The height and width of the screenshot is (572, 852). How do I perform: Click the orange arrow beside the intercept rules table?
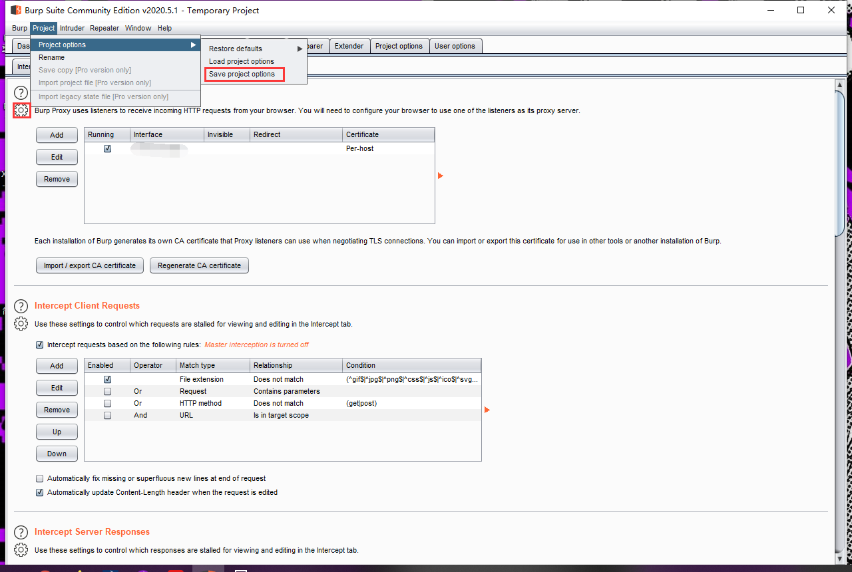point(487,410)
